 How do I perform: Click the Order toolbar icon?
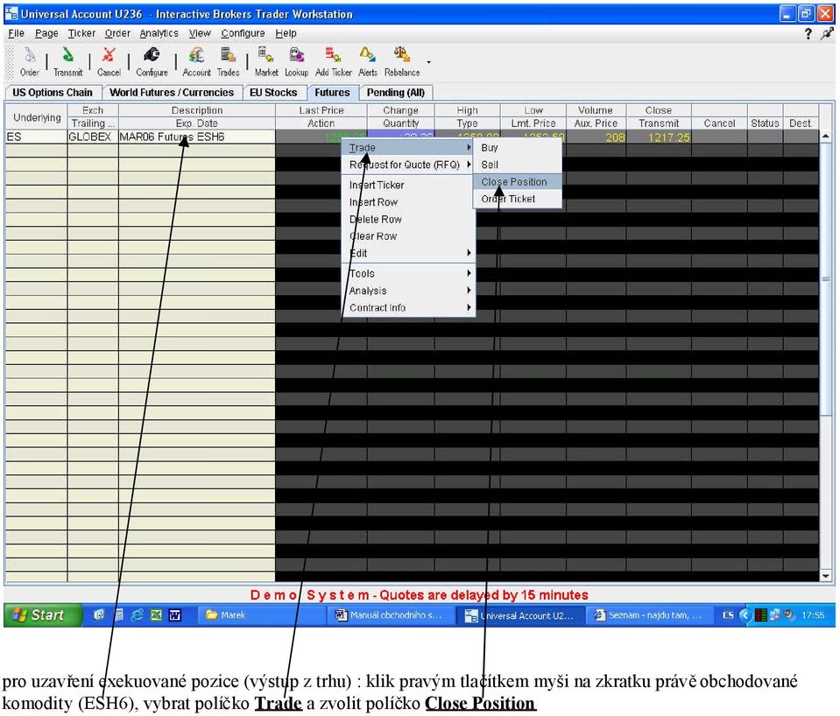(30, 61)
